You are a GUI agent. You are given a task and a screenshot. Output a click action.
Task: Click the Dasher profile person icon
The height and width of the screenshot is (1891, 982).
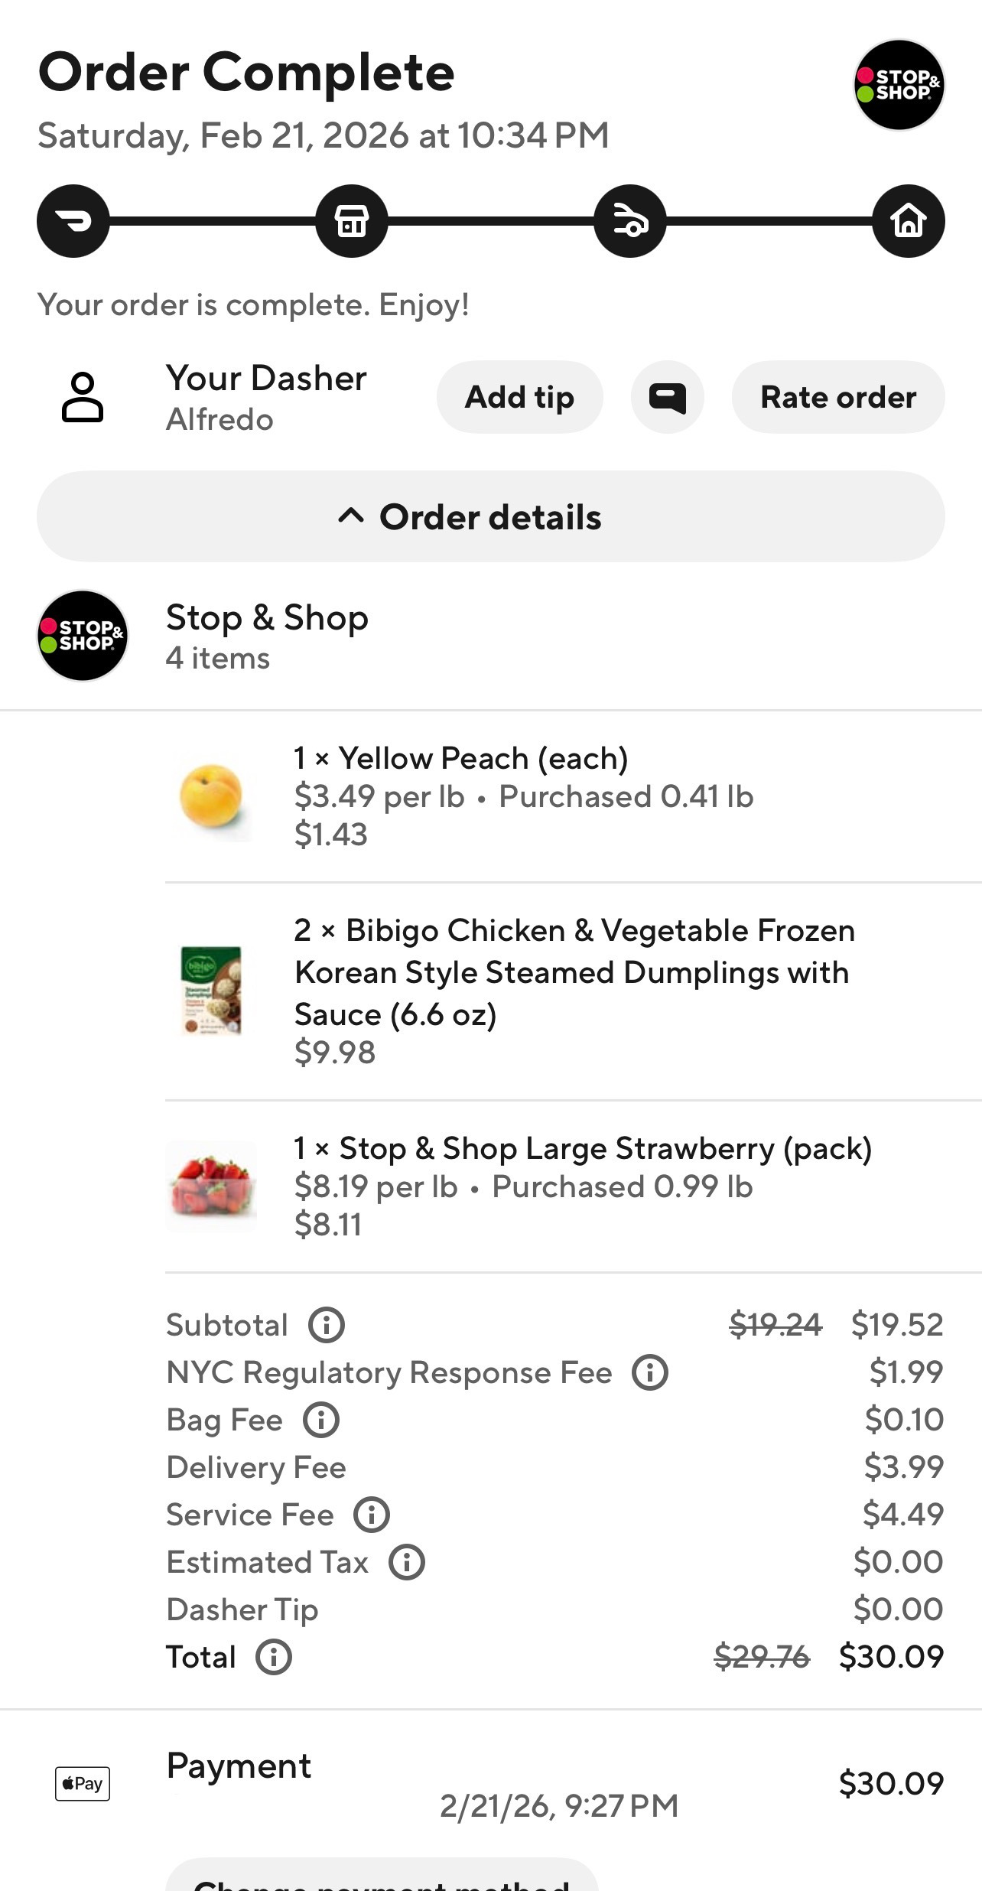coord(83,398)
